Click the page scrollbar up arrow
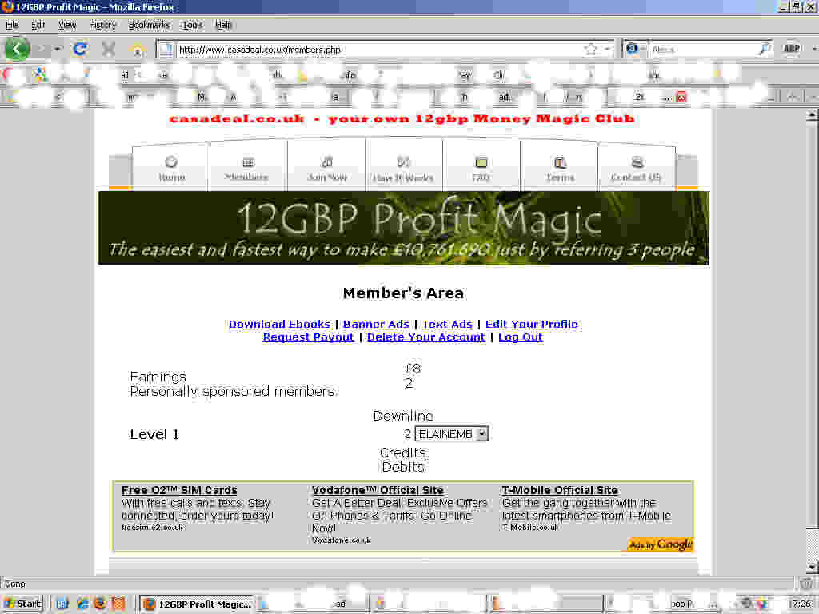819x614 pixels. [812, 114]
